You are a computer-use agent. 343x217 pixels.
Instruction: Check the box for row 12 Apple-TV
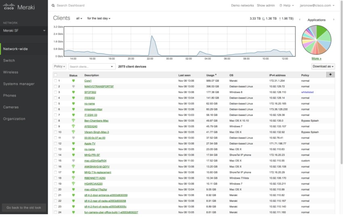click(x=56, y=143)
